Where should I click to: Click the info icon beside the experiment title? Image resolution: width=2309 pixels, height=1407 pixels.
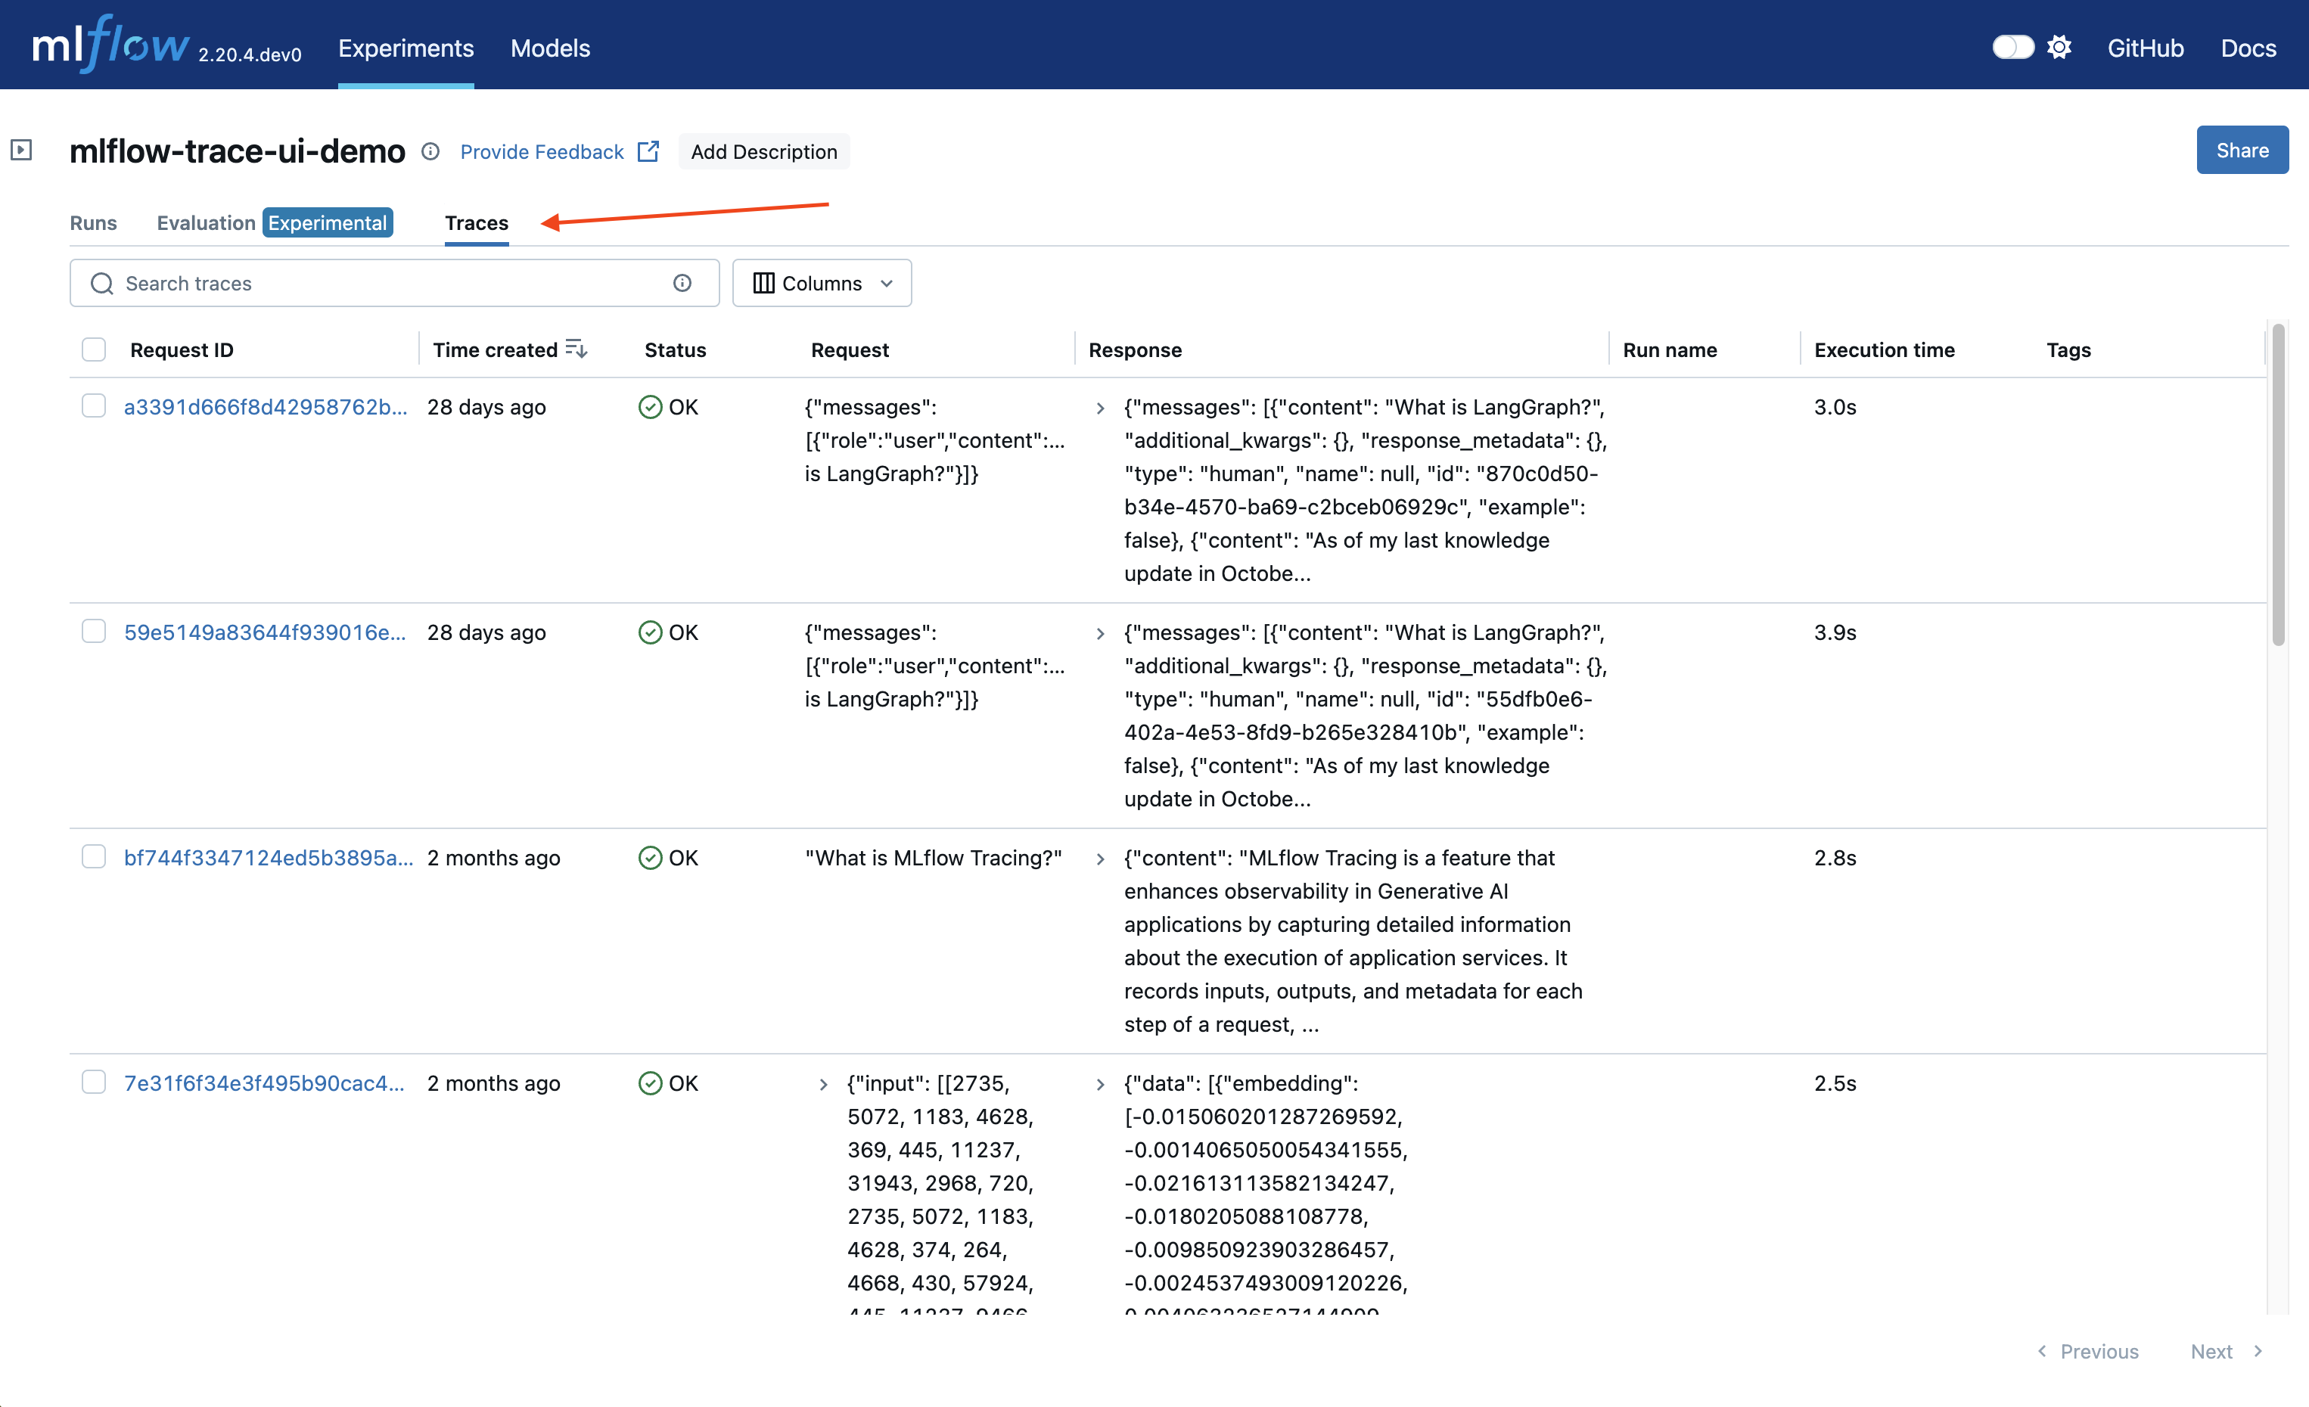click(430, 151)
